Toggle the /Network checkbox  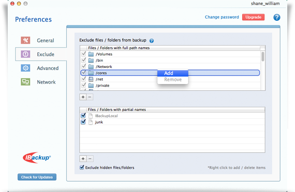click(x=83, y=66)
